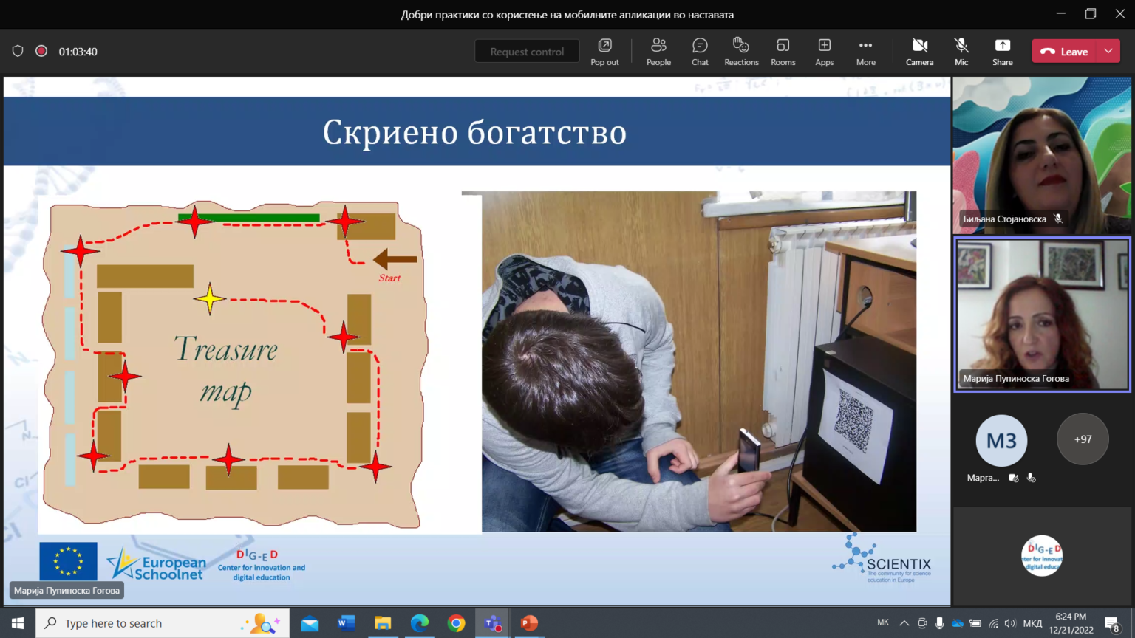Expand hidden icons in the system tray
This screenshot has width=1135, height=638.
tap(904, 622)
